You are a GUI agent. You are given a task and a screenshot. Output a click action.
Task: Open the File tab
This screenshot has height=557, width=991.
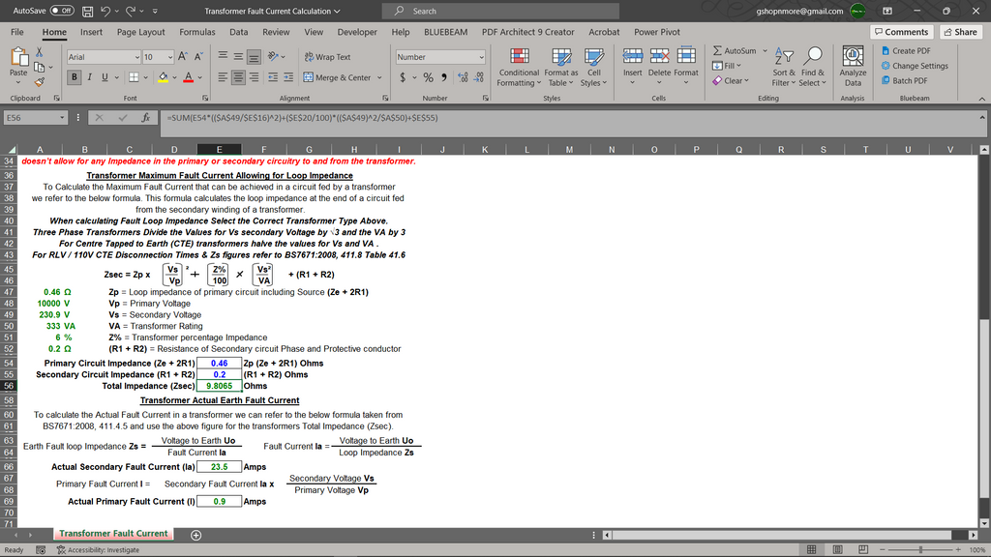coord(17,32)
